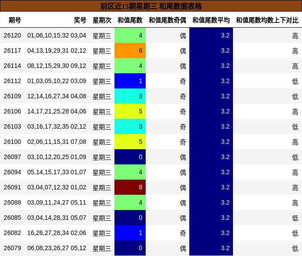Click issue number 26106

(12, 111)
